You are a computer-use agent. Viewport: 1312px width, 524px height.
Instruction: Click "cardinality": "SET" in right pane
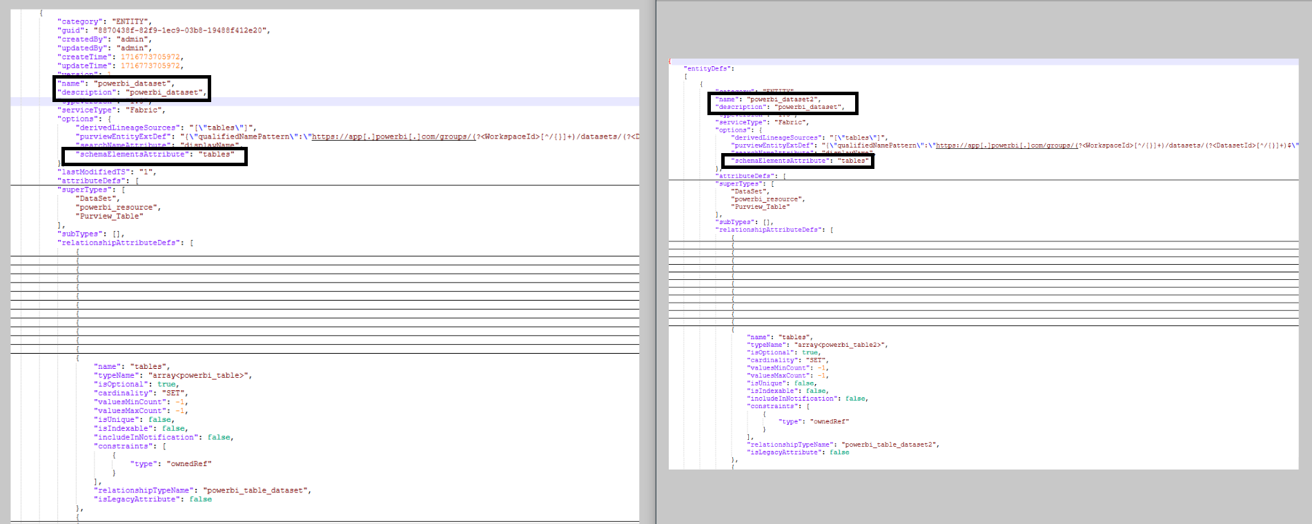point(788,360)
